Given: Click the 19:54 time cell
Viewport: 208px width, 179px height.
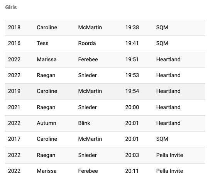Looking at the screenshot, I should pyautogui.click(x=132, y=91).
